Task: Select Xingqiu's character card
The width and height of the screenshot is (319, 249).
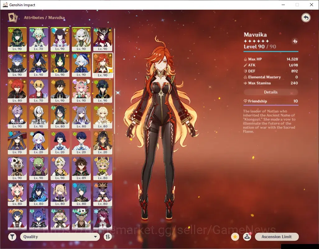Action: click(81, 195)
